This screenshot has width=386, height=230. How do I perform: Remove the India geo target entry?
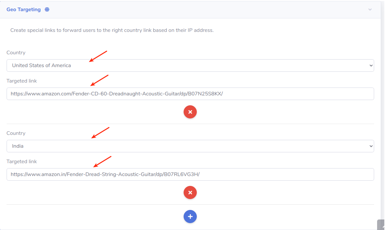[x=190, y=192]
